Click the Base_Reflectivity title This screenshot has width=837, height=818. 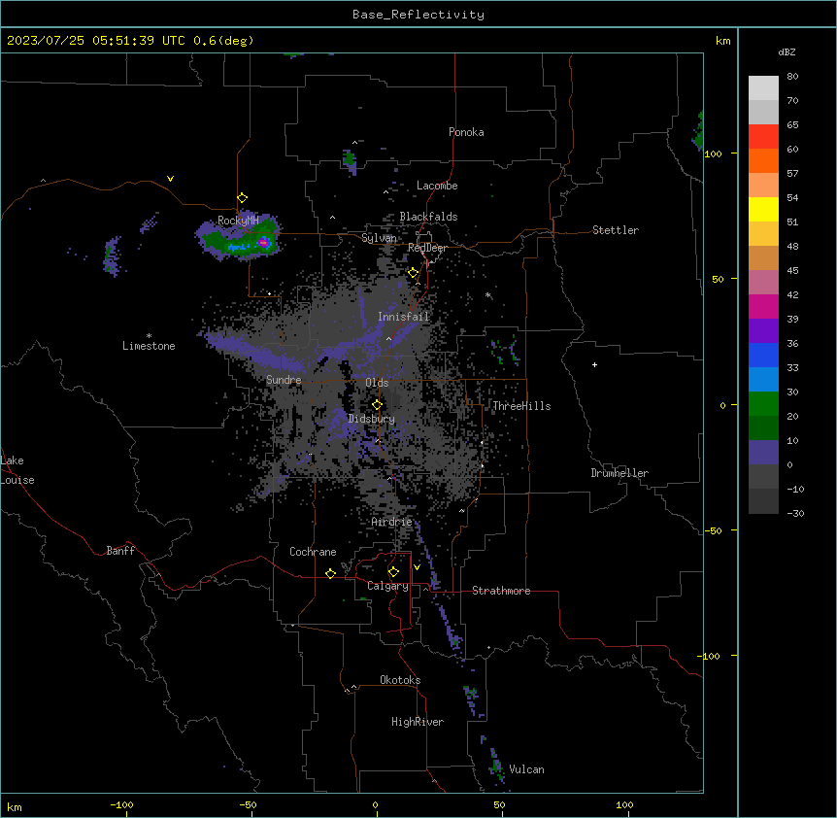pyautogui.click(x=418, y=15)
